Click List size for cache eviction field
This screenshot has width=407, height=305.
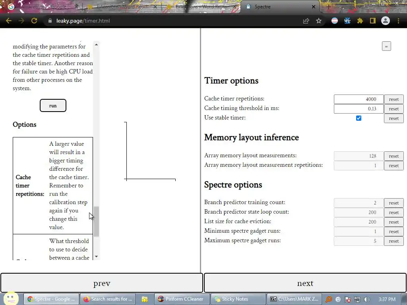tap(359, 222)
